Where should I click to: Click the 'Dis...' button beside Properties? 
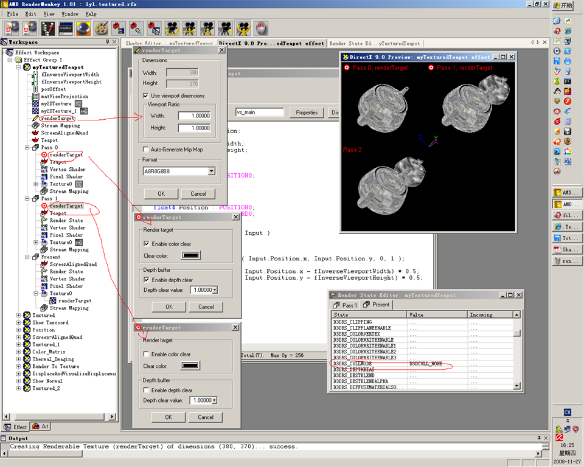click(334, 112)
